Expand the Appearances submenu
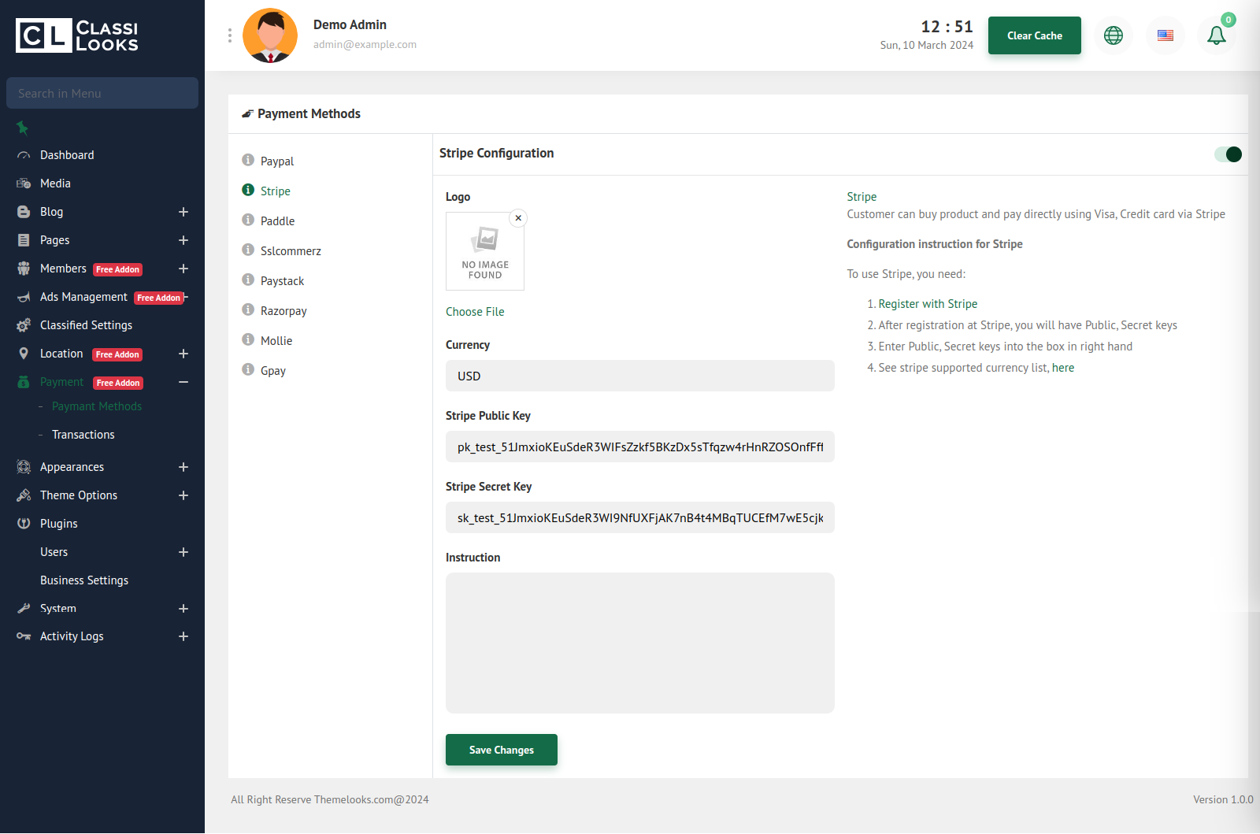 [x=183, y=467]
